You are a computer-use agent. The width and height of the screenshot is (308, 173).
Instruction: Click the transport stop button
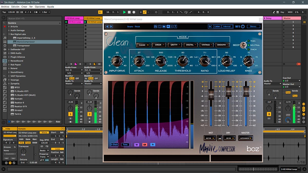(x=129, y=12)
